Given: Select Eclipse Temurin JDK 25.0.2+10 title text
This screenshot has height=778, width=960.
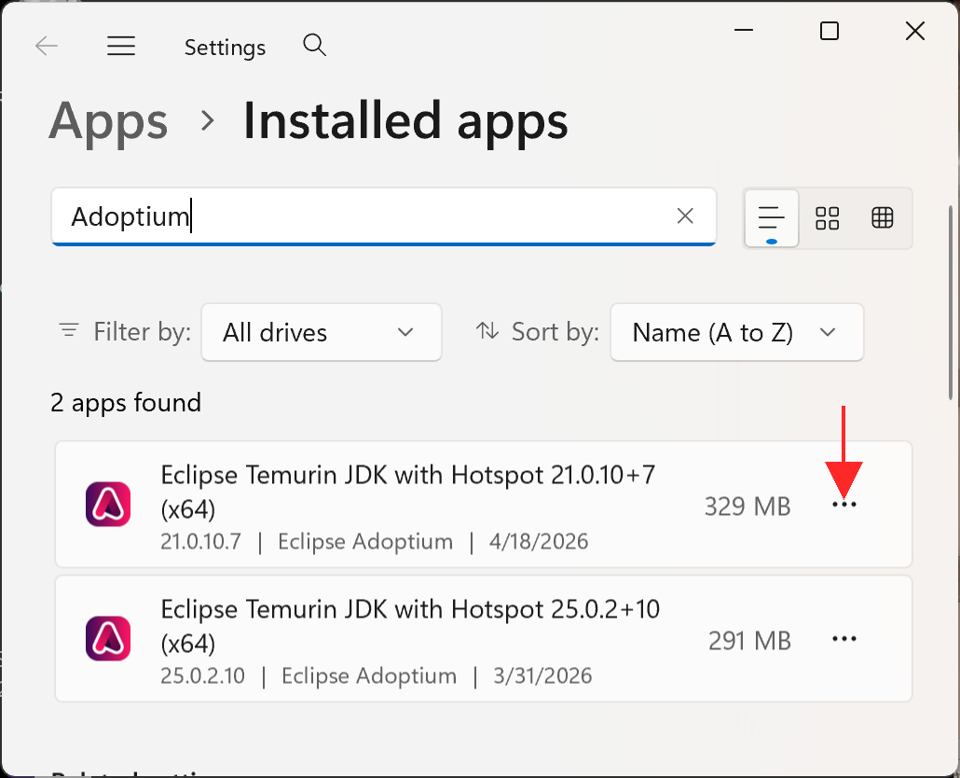Looking at the screenshot, I should [410, 626].
